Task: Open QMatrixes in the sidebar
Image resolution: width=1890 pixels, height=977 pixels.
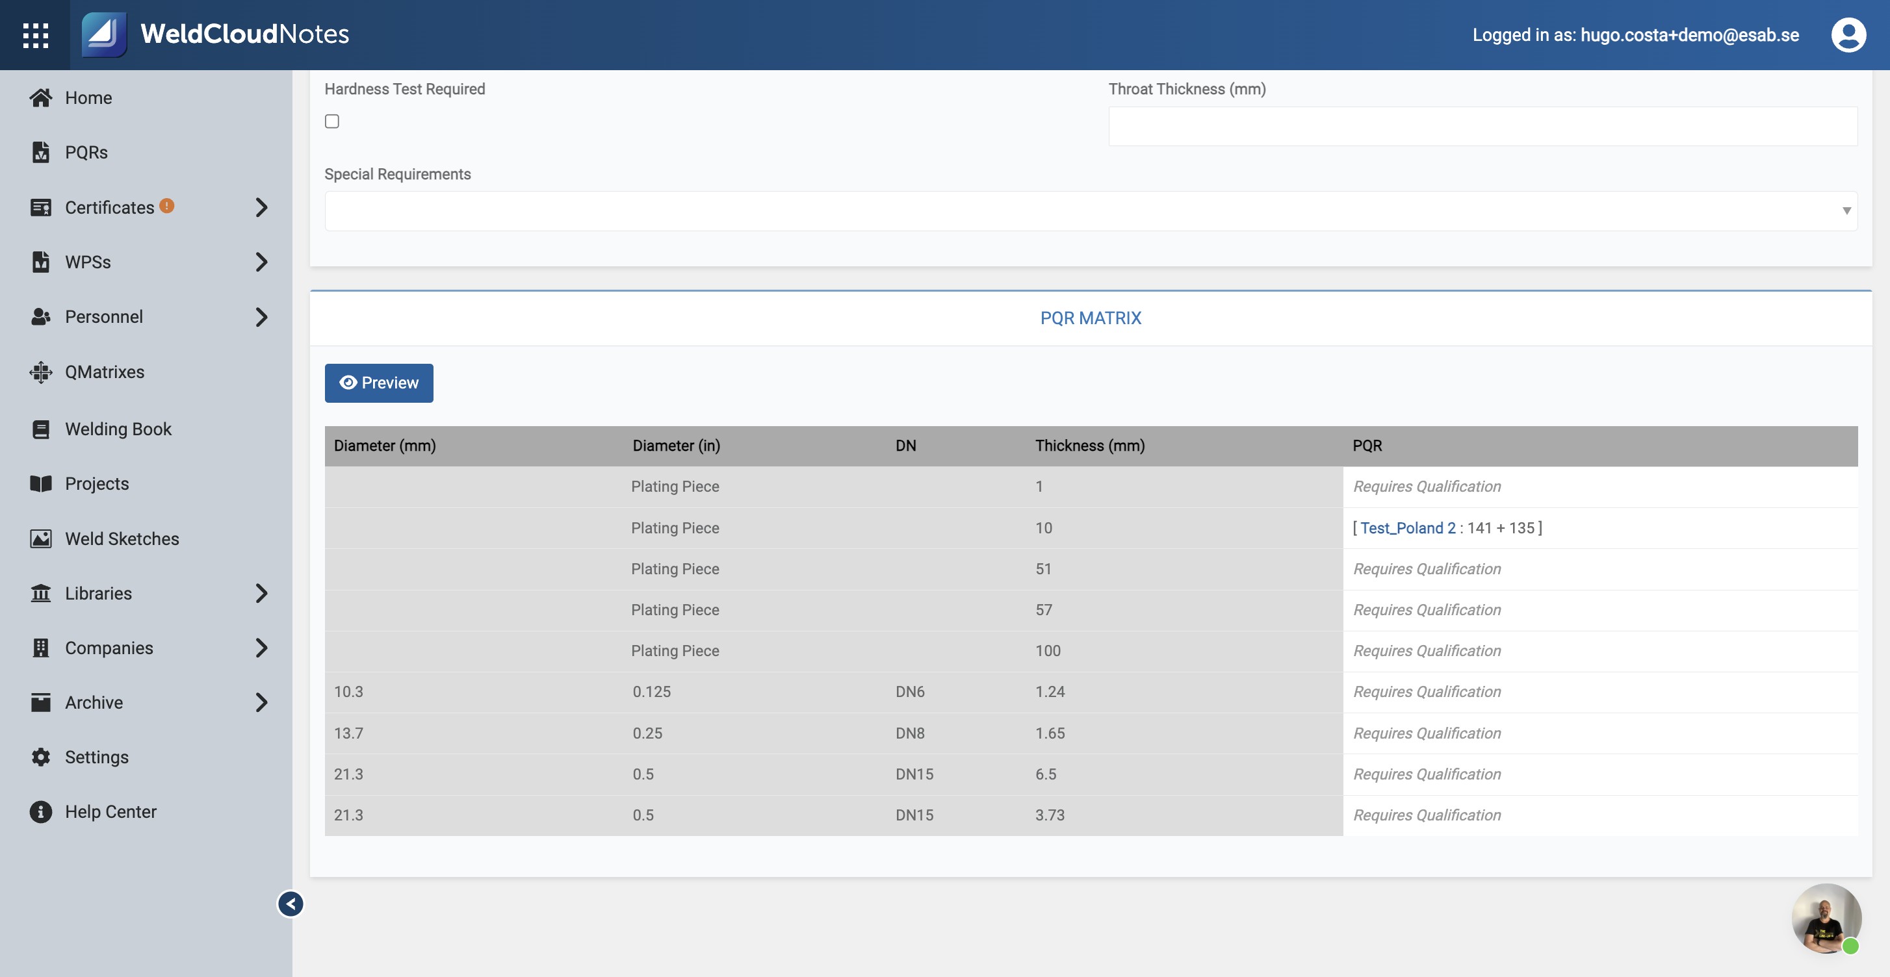Action: 104,372
